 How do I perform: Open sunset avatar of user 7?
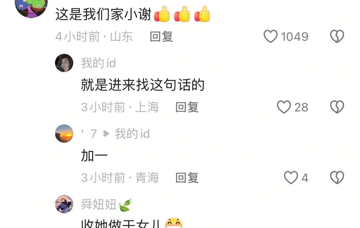64,134
